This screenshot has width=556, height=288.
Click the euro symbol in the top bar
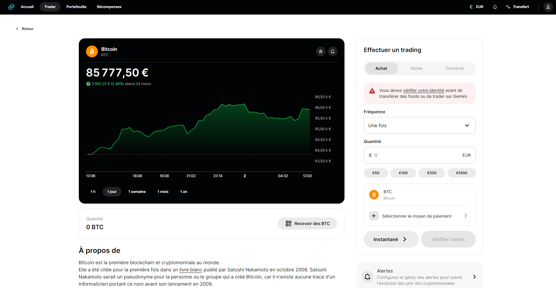[471, 7]
